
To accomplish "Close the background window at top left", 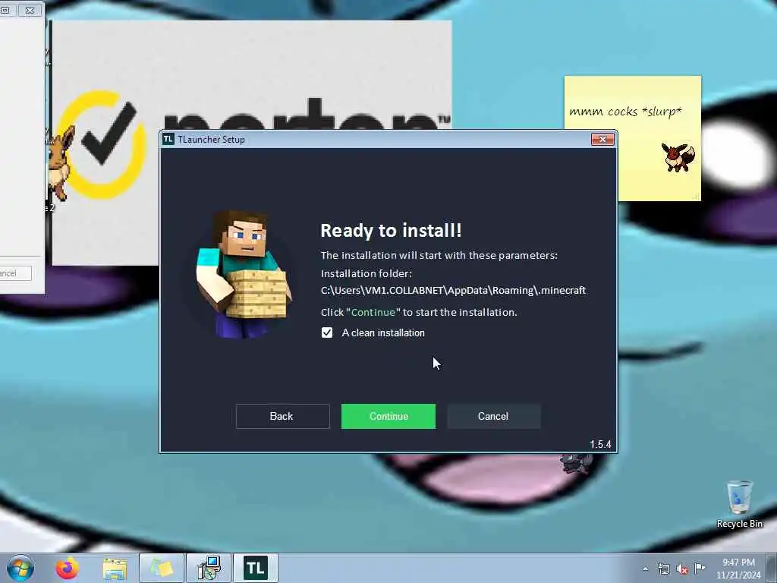I will click(30, 9).
